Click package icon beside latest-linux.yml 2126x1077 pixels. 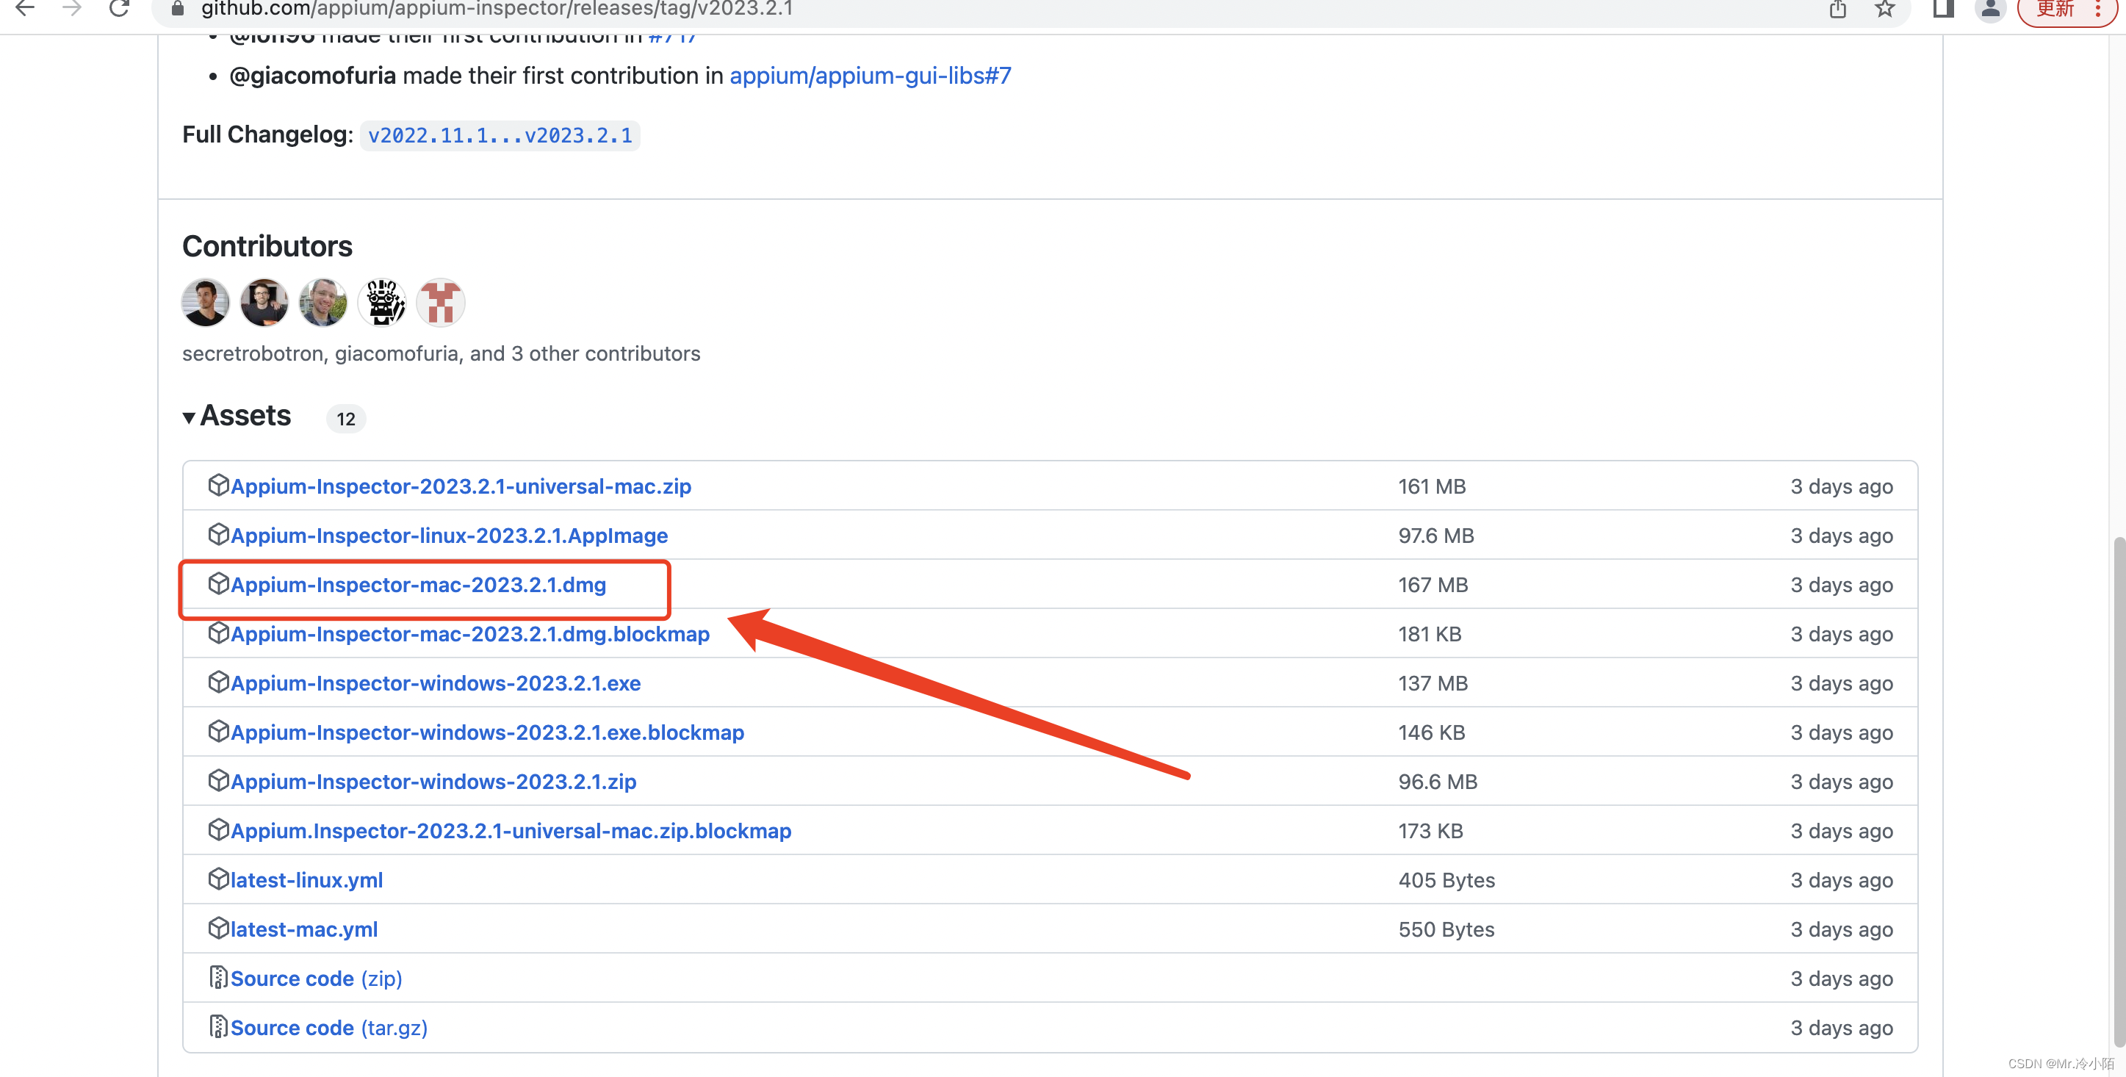tap(218, 878)
